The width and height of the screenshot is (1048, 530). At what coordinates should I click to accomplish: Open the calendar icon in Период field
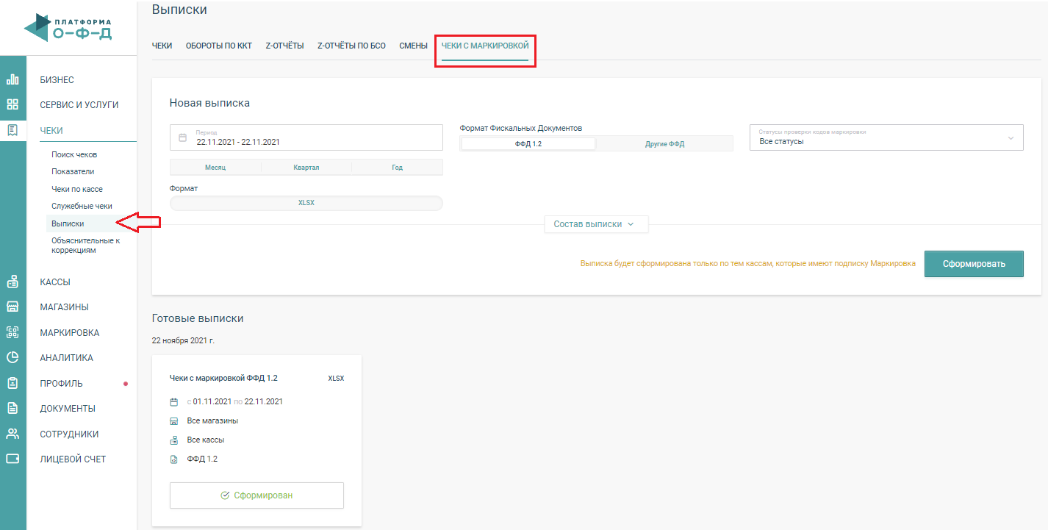pos(183,137)
